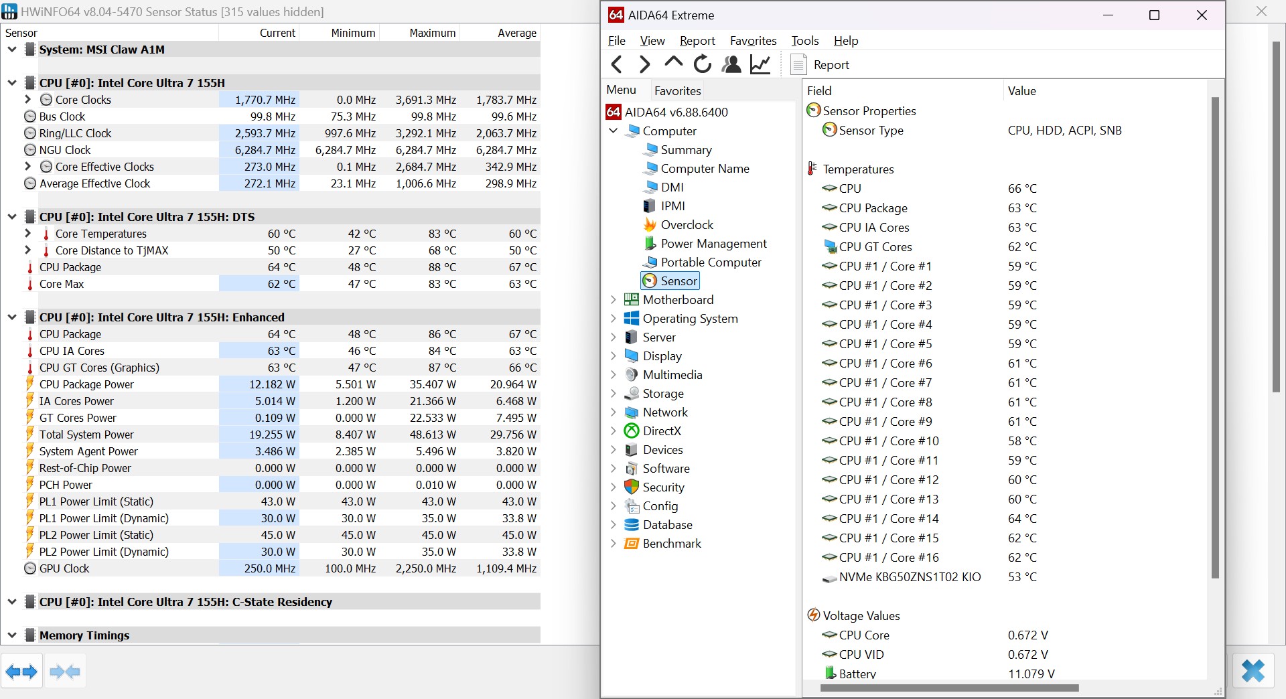Expand Core Effective Clocks in HWiNFO
This screenshot has height=699, width=1286.
27,166
